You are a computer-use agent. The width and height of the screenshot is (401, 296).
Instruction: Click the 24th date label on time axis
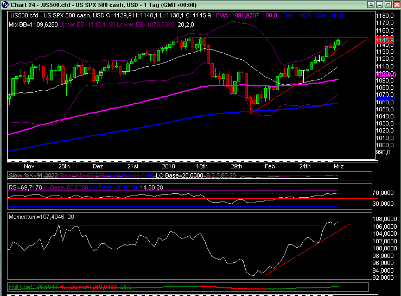305,166
